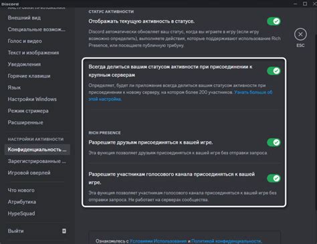Open Условиями Использования link
The image size is (317, 244).
coord(158,241)
